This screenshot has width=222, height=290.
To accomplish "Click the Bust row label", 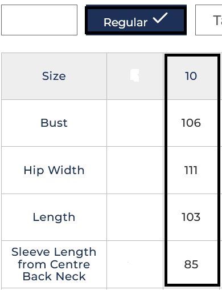I will click(54, 123).
